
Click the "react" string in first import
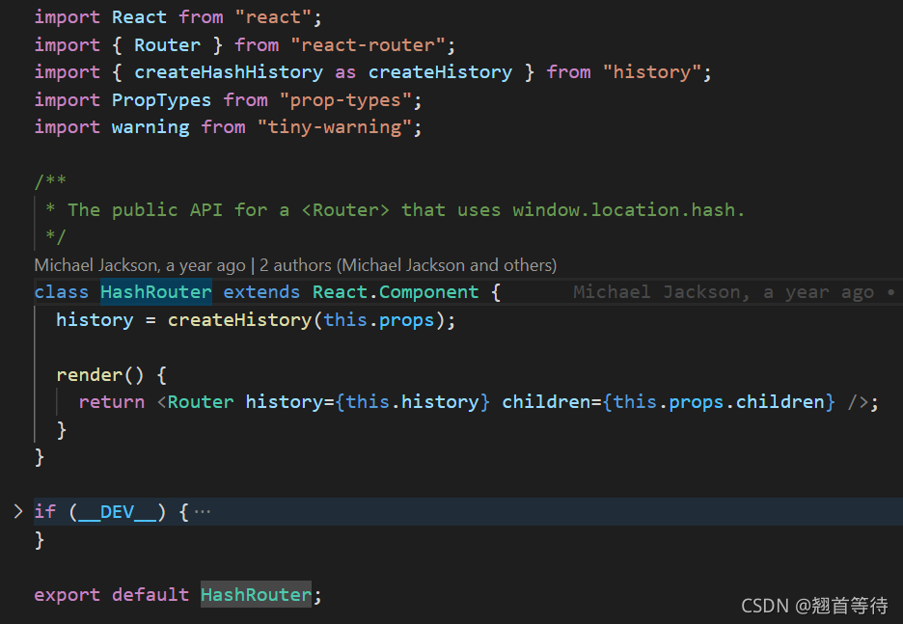[x=273, y=17]
